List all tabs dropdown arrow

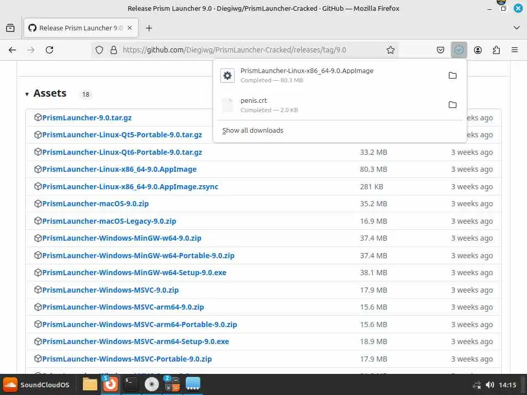pyautogui.click(x=517, y=28)
